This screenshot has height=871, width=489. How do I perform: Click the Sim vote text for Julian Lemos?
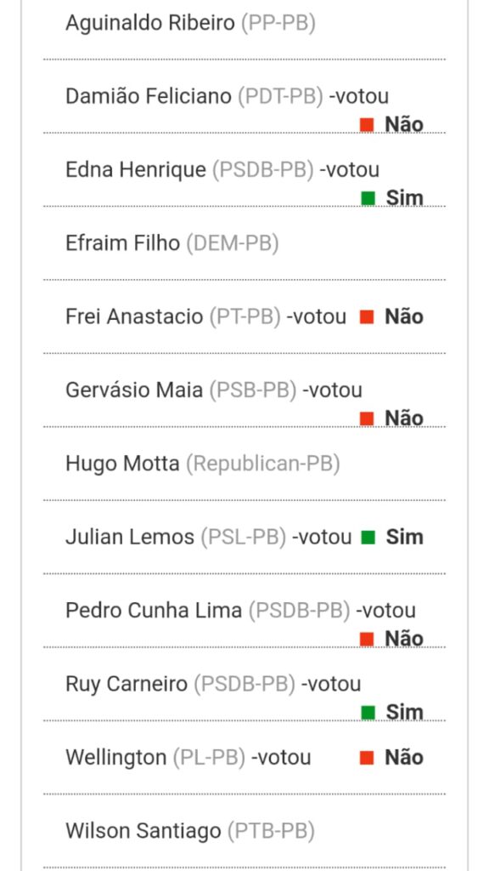(405, 538)
